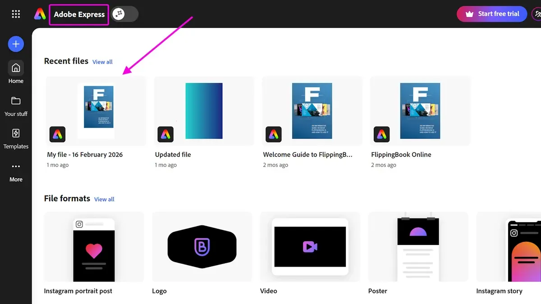Select the 'Updated file' title

pyautogui.click(x=173, y=154)
